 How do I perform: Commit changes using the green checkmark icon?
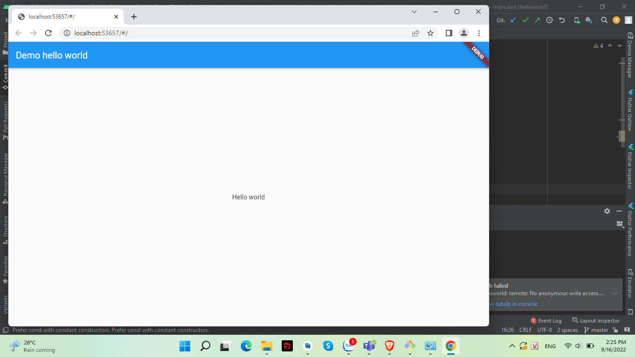click(x=525, y=20)
